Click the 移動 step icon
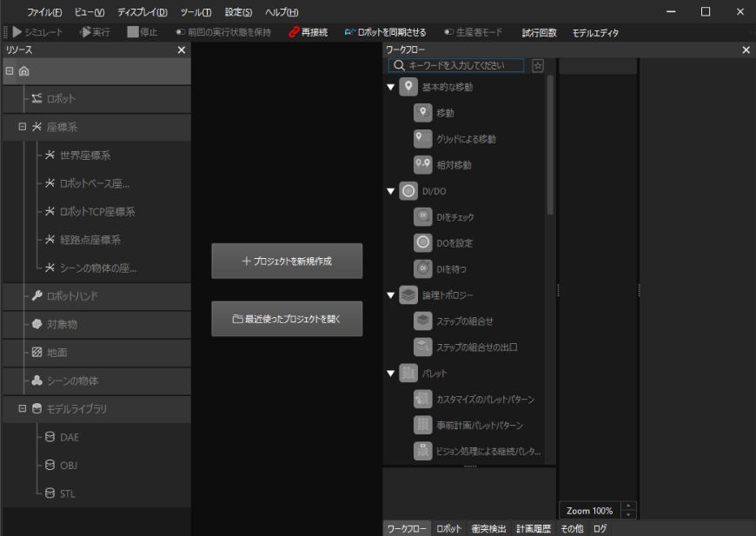The width and height of the screenshot is (756, 536). point(423,113)
